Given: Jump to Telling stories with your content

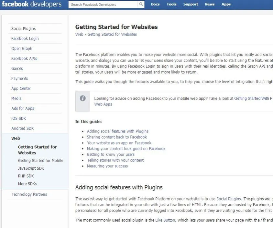Looking at the screenshot, I should (115, 160).
